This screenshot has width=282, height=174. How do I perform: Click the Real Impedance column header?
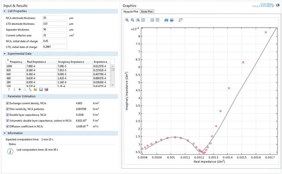(x=42, y=62)
